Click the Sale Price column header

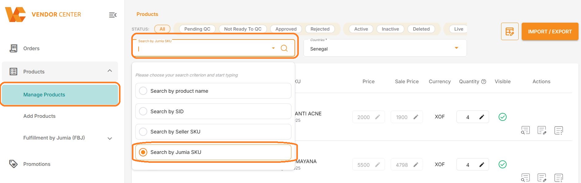coord(407,81)
